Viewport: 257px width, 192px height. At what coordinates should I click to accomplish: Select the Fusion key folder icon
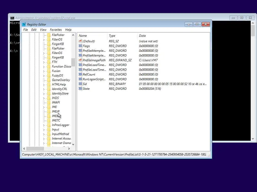(x=49, y=71)
